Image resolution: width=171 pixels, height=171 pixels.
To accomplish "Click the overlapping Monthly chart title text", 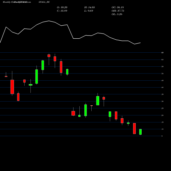I will 17,2.
